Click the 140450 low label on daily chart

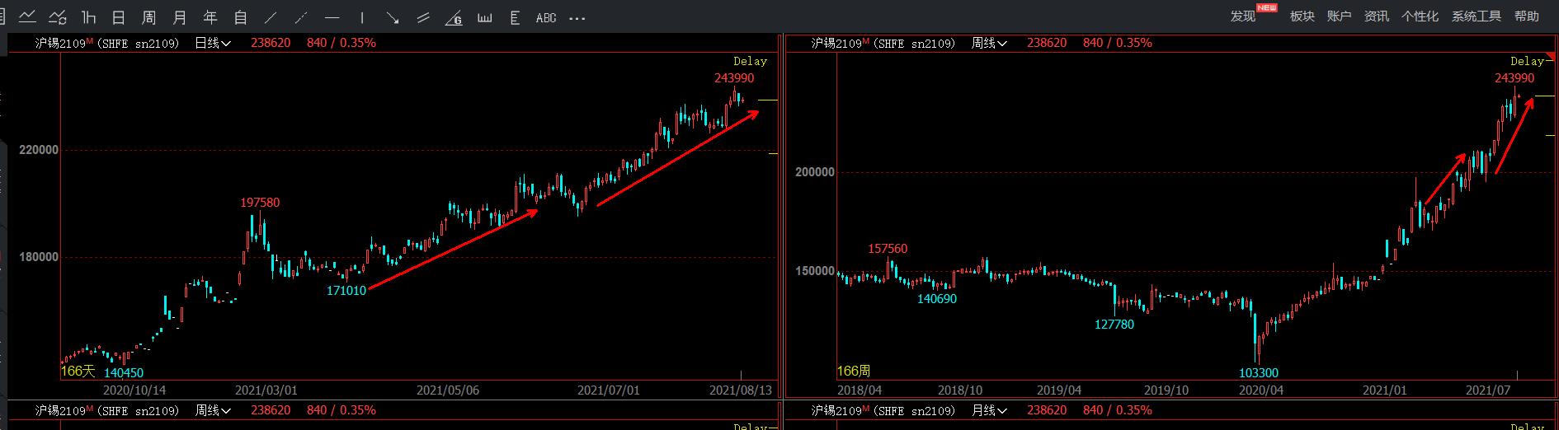124,373
